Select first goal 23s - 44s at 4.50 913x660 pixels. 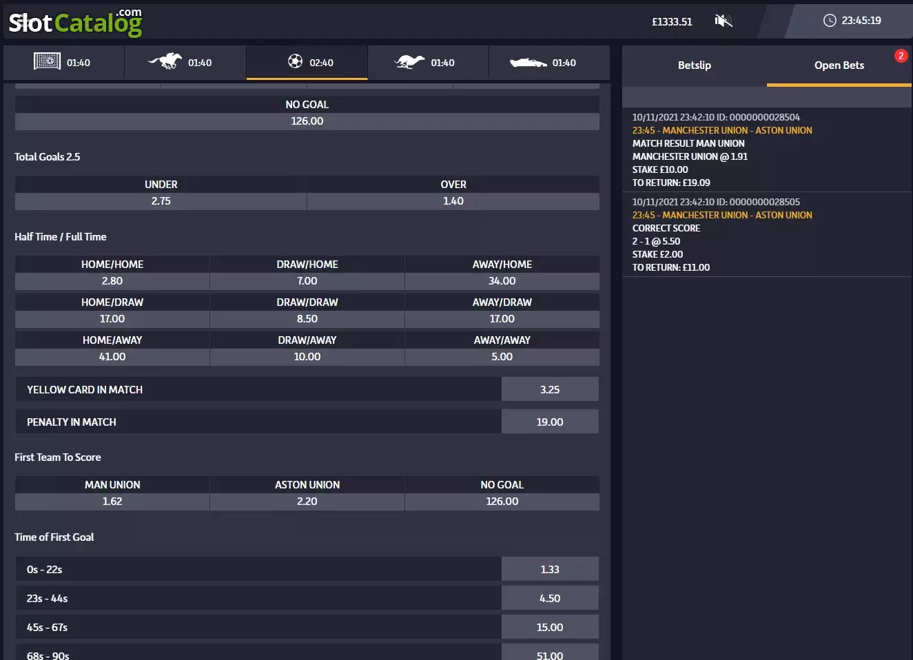[550, 598]
